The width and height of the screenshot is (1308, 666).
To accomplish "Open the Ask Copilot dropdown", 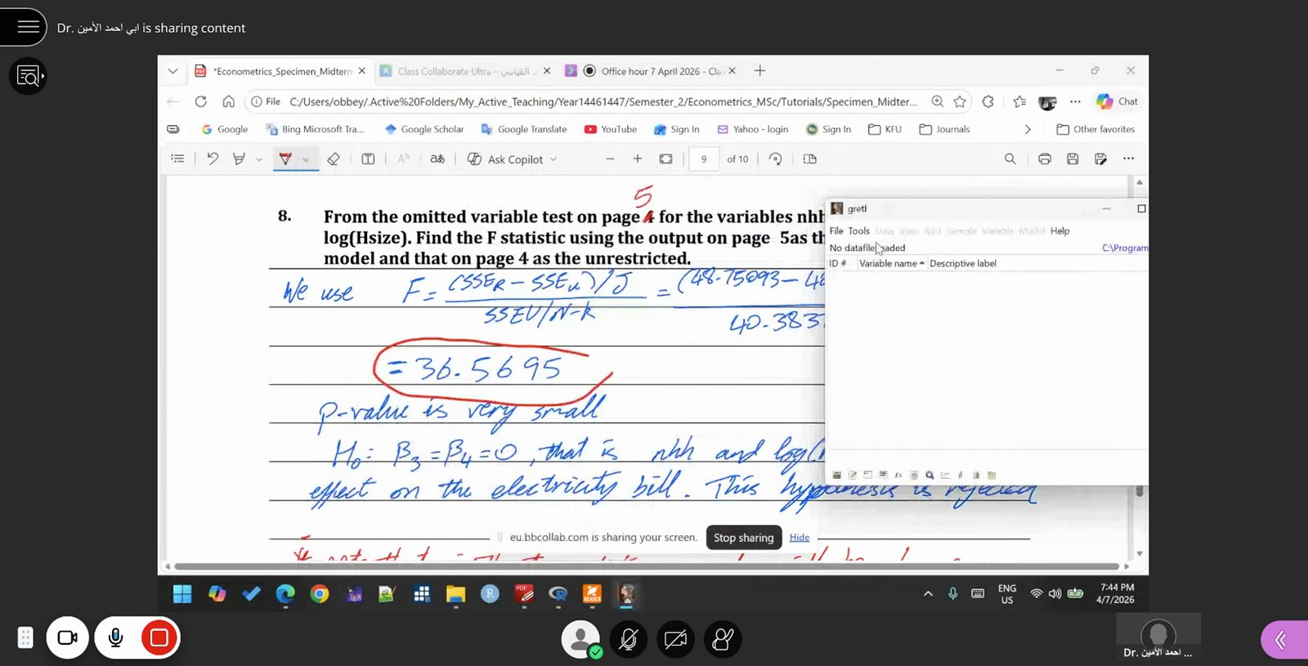I will point(513,159).
